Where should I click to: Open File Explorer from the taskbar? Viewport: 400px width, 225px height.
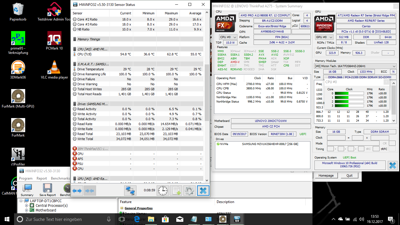click(151, 219)
